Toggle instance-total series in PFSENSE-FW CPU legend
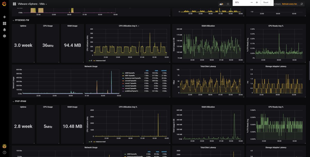 100,61
